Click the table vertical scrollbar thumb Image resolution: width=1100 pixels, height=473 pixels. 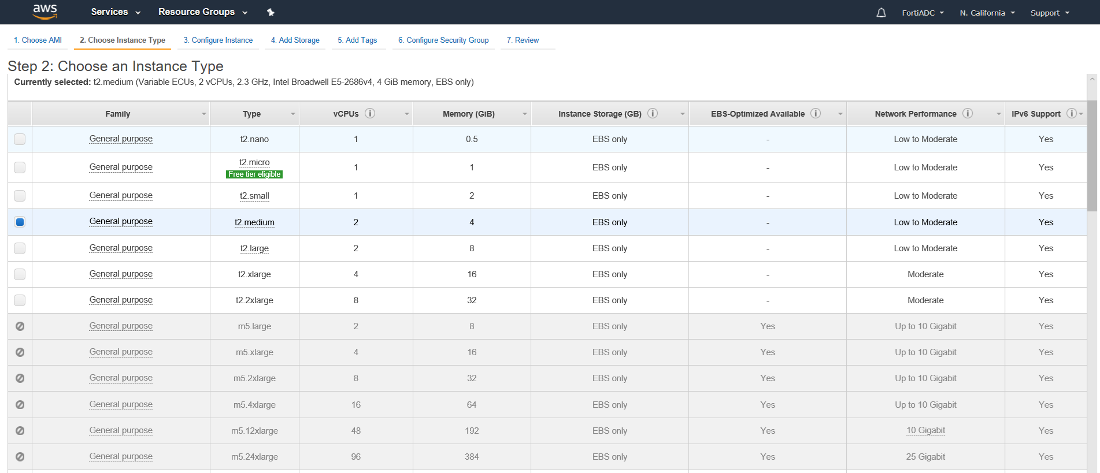click(x=1092, y=156)
